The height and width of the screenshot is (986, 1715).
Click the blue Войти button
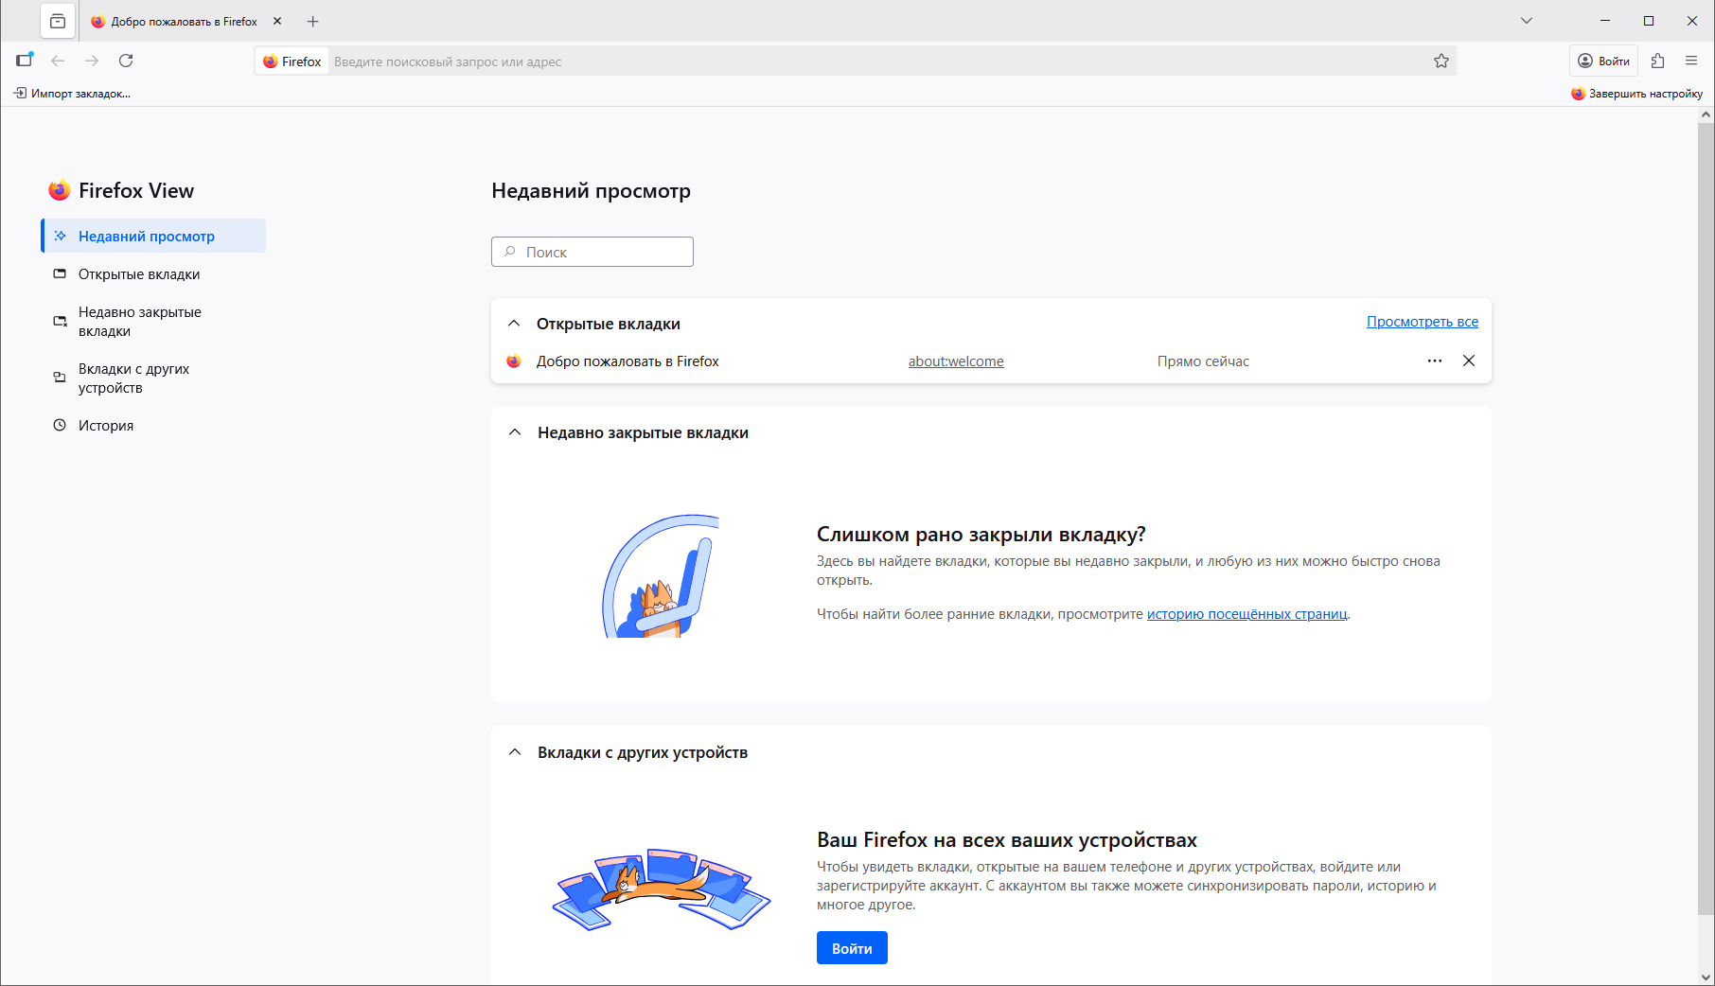852,948
